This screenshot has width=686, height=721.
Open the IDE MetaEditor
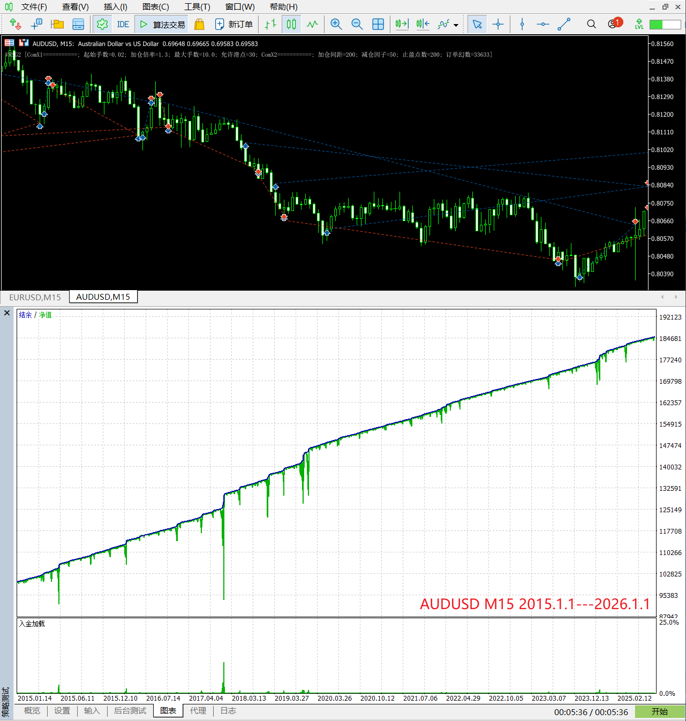pos(123,25)
